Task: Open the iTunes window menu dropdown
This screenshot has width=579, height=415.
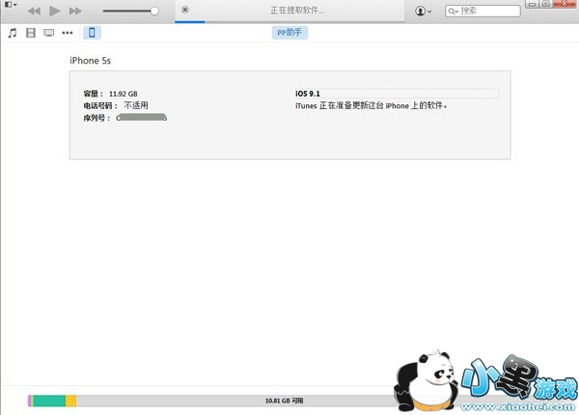Action: [11, 5]
